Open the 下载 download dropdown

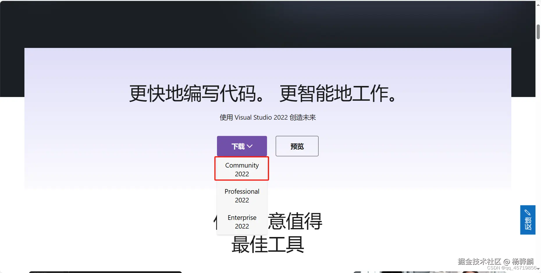coord(242,146)
